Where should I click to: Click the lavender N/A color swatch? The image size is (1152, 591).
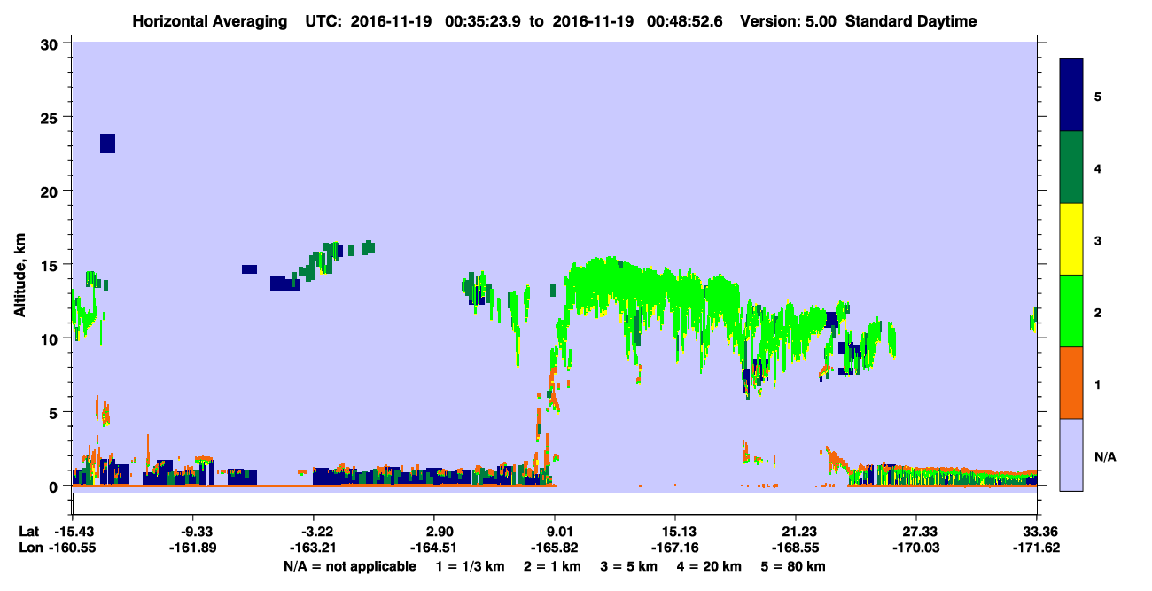1071,455
